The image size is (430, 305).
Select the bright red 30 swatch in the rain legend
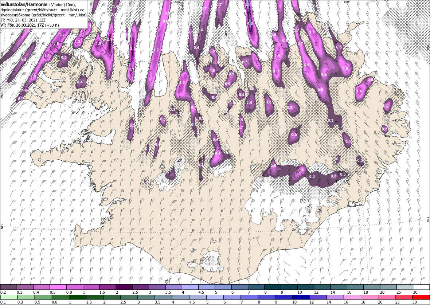421,297
